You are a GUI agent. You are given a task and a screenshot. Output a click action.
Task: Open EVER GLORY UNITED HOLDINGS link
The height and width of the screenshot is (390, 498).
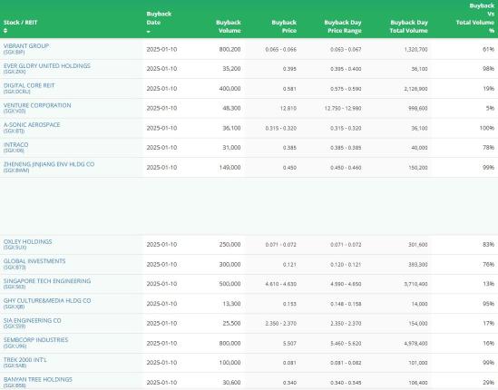(47, 65)
